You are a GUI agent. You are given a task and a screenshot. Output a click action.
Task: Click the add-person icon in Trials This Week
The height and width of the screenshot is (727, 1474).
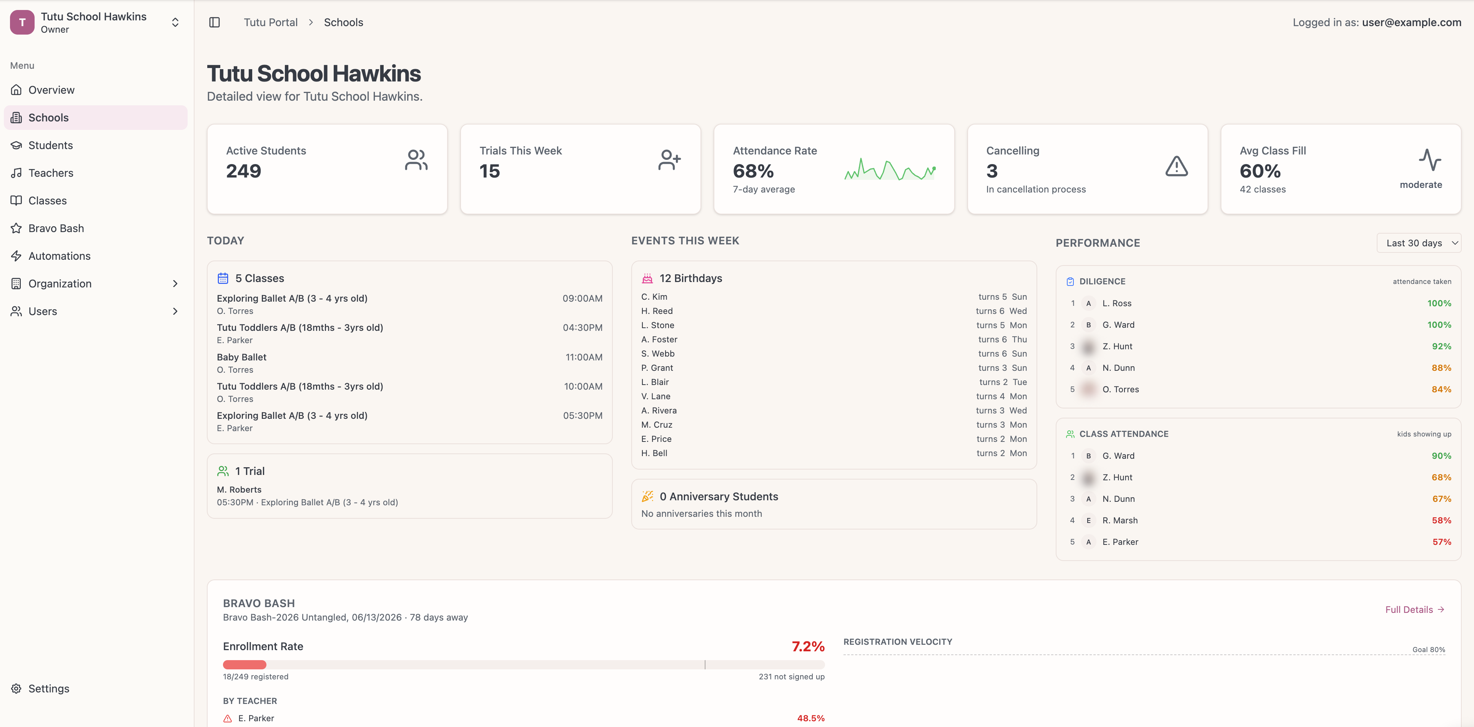(669, 159)
